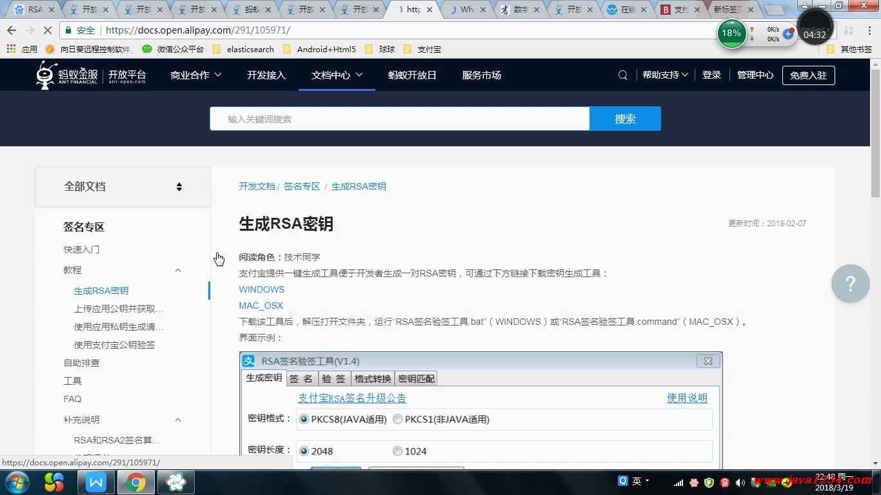The width and height of the screenshot is (881, 495).
Task: Switch to 密钥匹配 tab
Action: (x=416, y=379)
